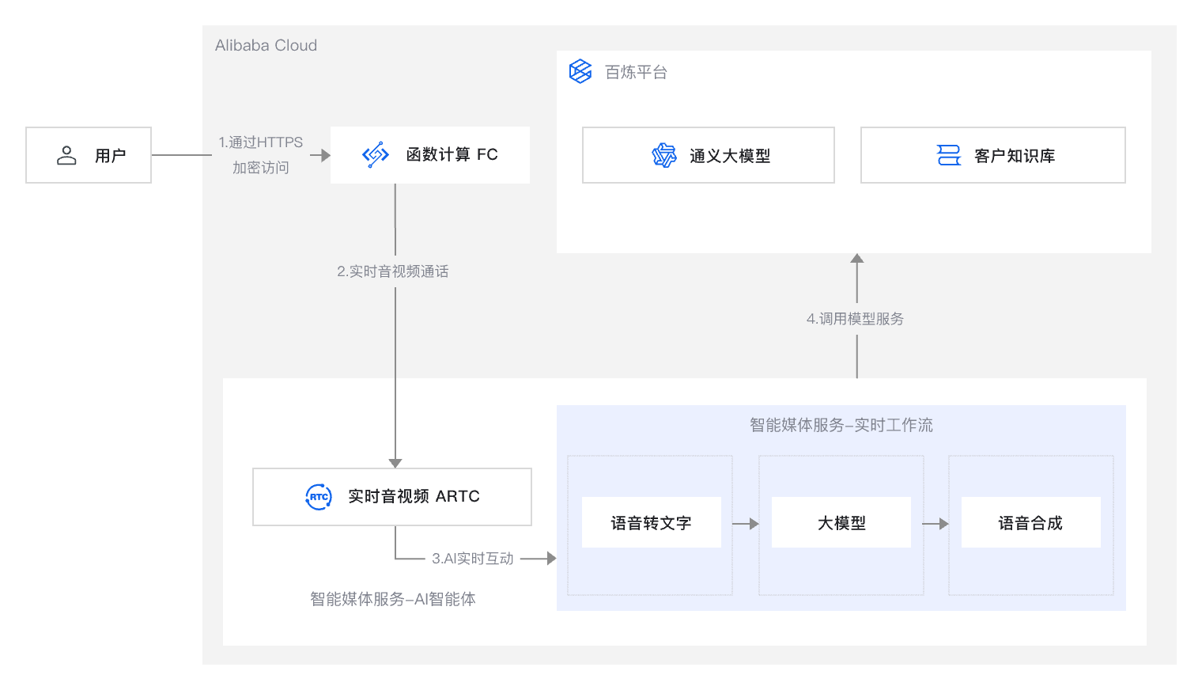Select the 用户 box
This screenshot has height=690, width=1202.
(89, 155)
